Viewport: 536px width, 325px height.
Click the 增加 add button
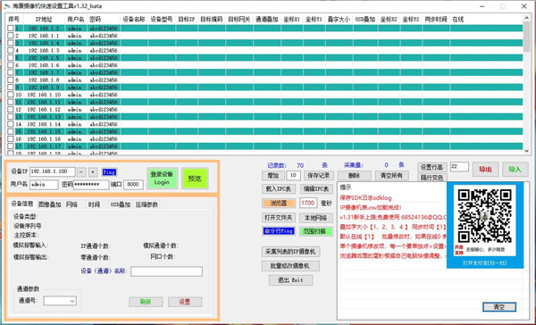click(272, 175)
